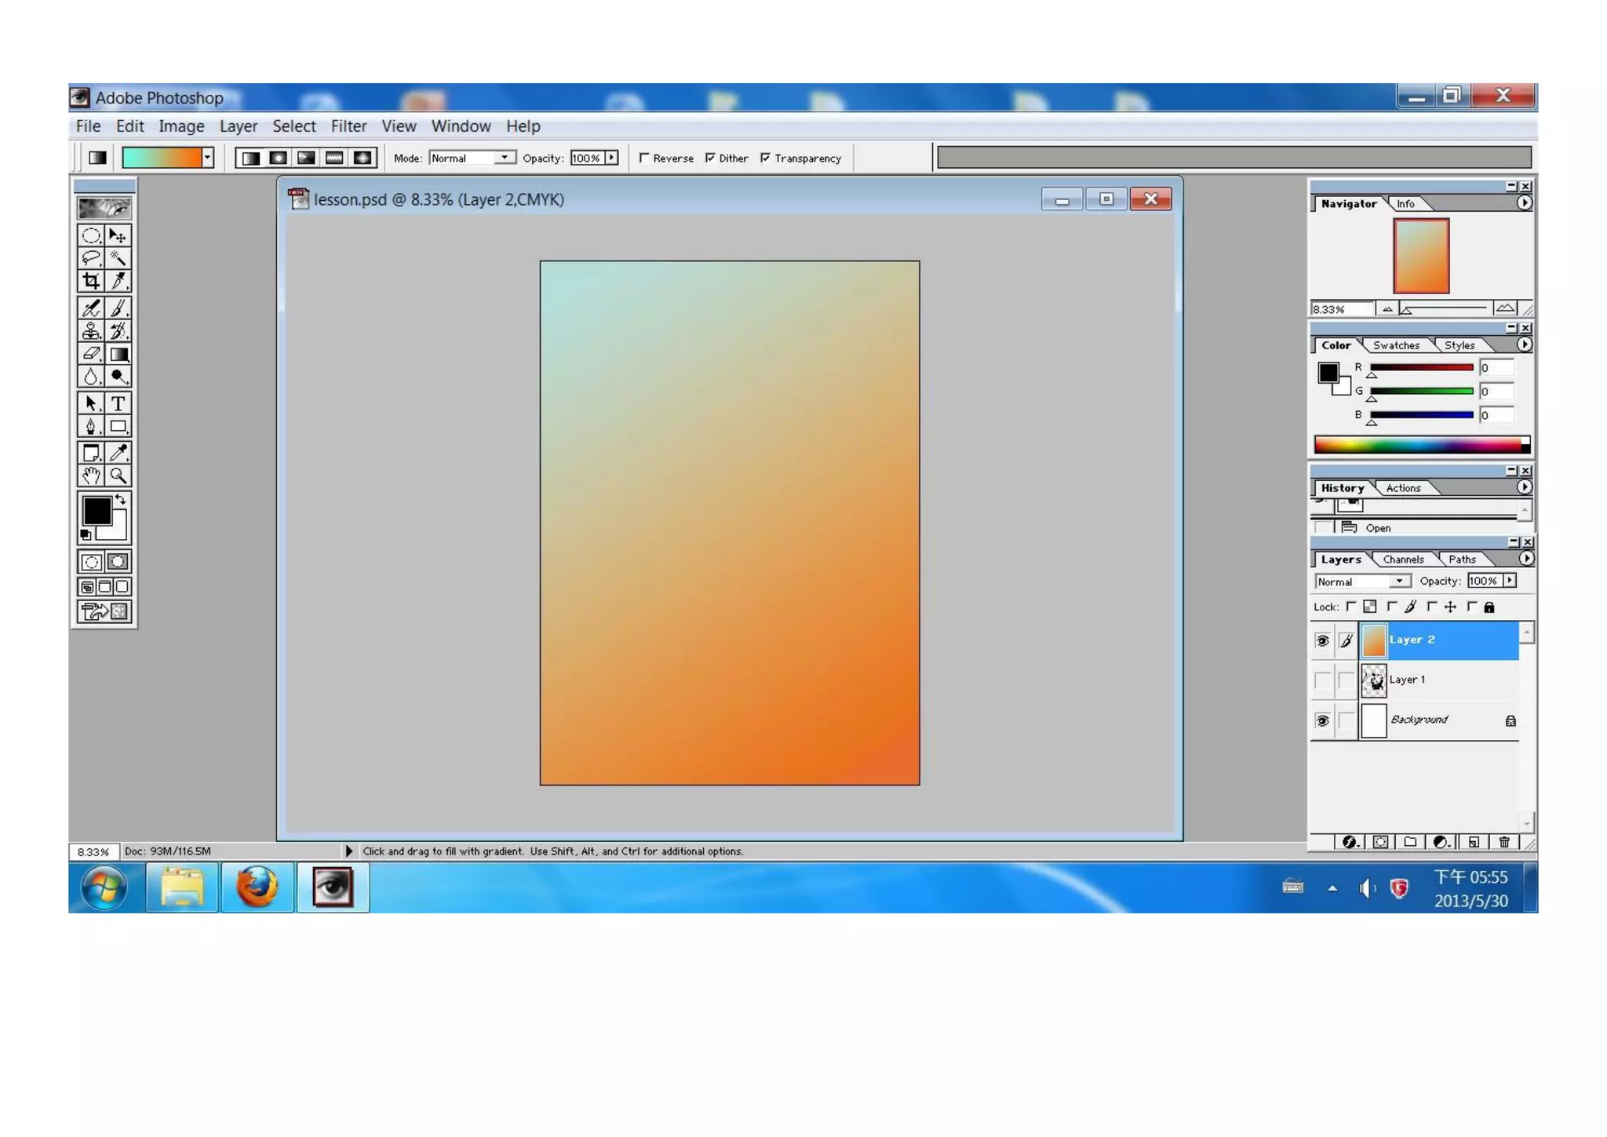Choose Diamond Gradient style in options bar
Screen dimensions: 1607x1137
point(363,158)
